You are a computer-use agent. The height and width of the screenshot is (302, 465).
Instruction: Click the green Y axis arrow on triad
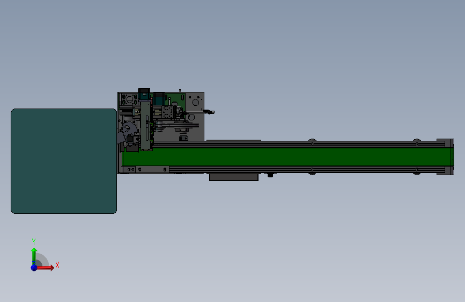[34, 256]
